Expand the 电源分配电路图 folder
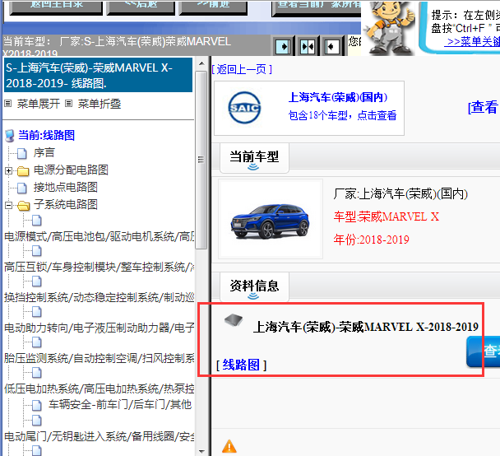 point(8,170)
